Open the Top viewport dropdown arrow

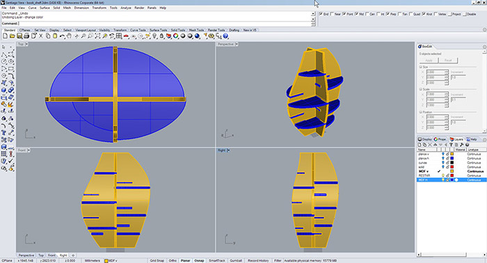(x=26, y=45)
